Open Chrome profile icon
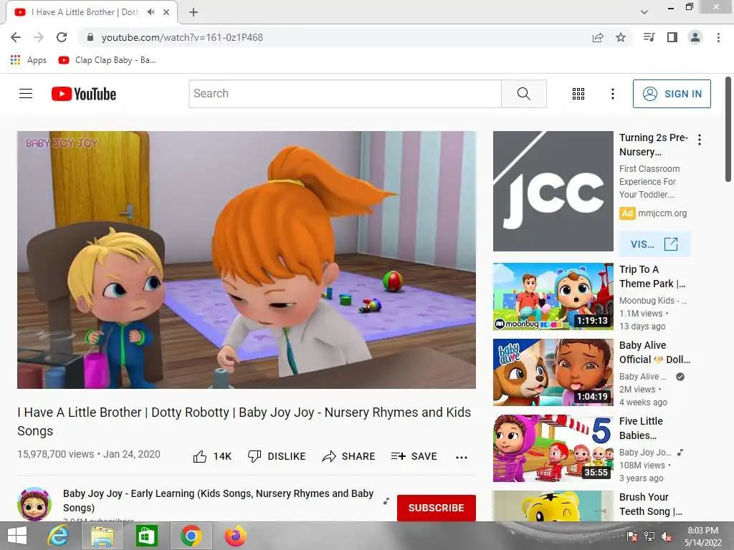The height and width of the screenshot is (550, 734). (695, 37)
